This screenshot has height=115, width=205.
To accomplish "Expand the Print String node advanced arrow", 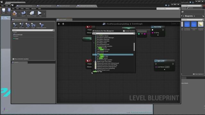I will [158, 35].
